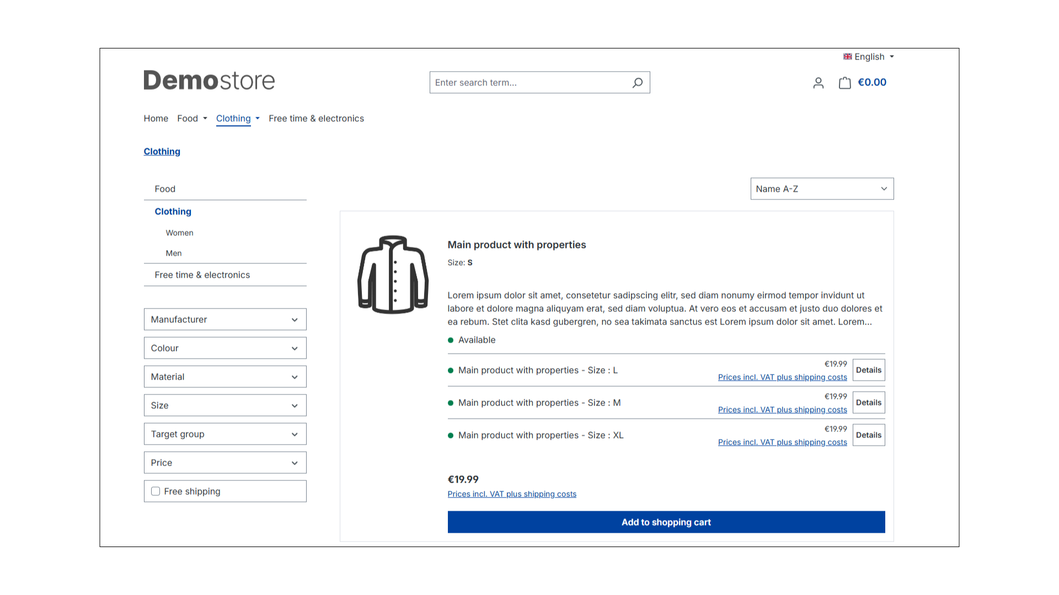Expand the Price filter
Image resolution: width=1059 pixels, height=595 pixels.
pos(225,463)
